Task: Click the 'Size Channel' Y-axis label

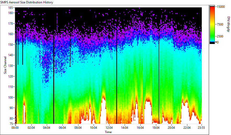Action: [x=5, y=65]
